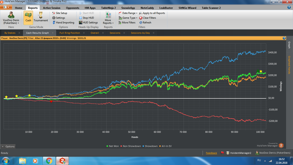Click the RU language indicator
The height and width of the screenshot is (165, 293).
[259, 160]
